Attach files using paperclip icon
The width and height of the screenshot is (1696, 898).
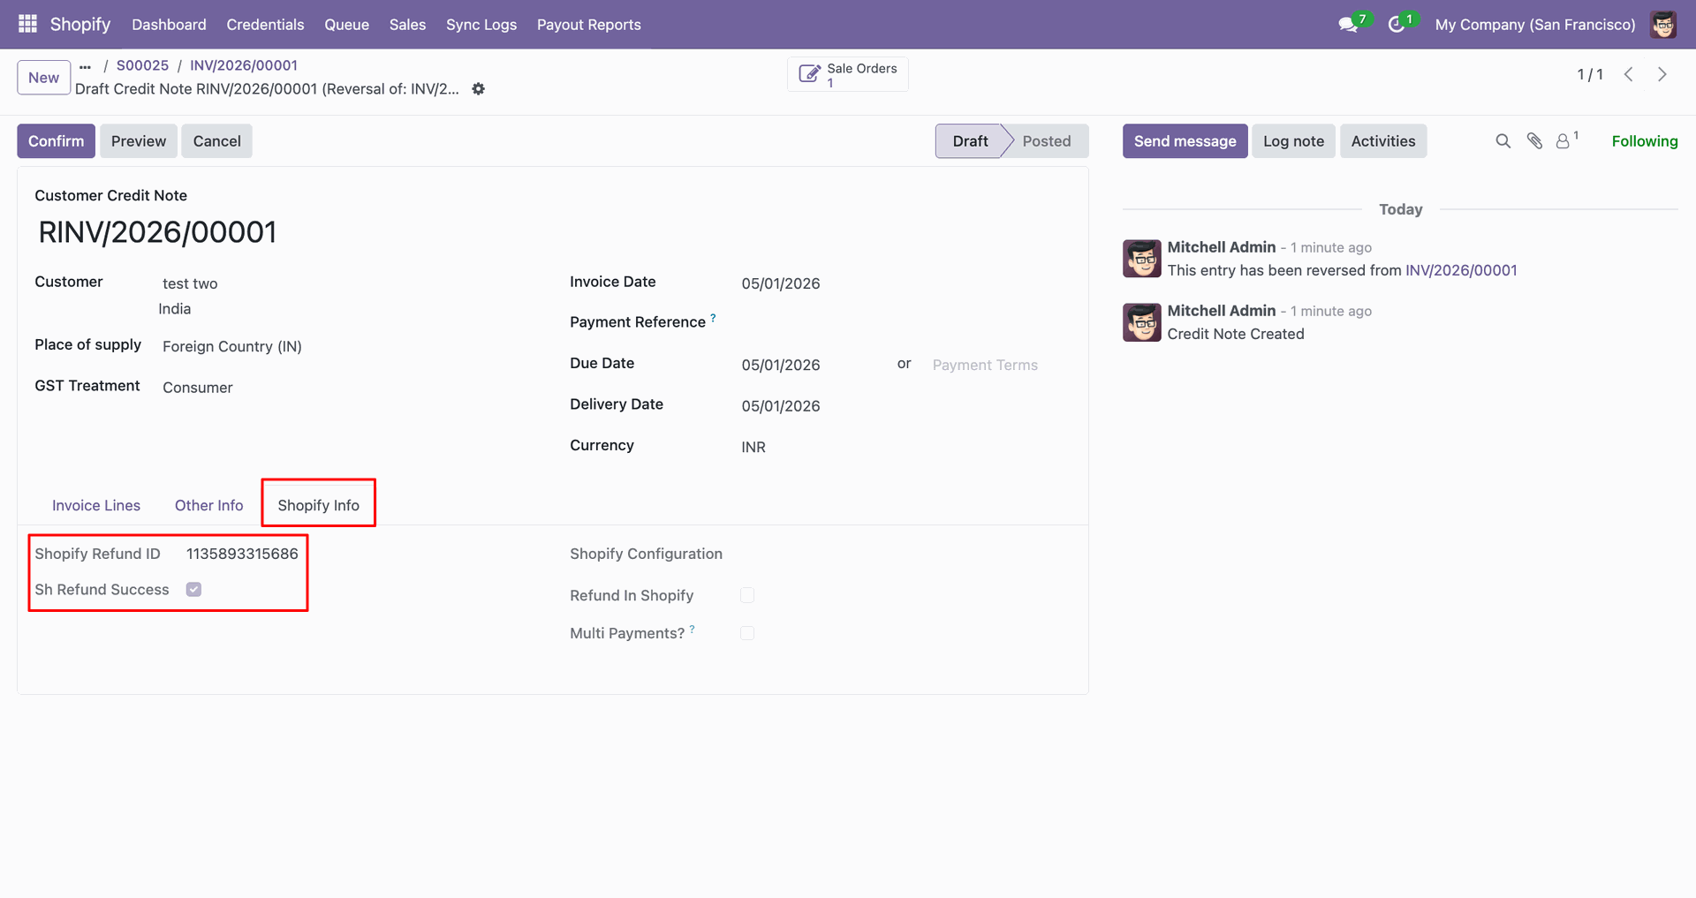point(1534,141)
